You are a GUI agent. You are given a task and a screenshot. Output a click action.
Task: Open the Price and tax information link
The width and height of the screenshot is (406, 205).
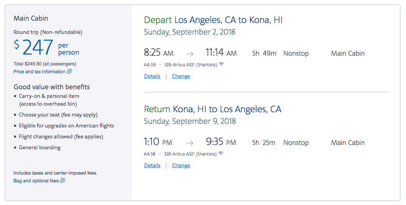(39, 72)
